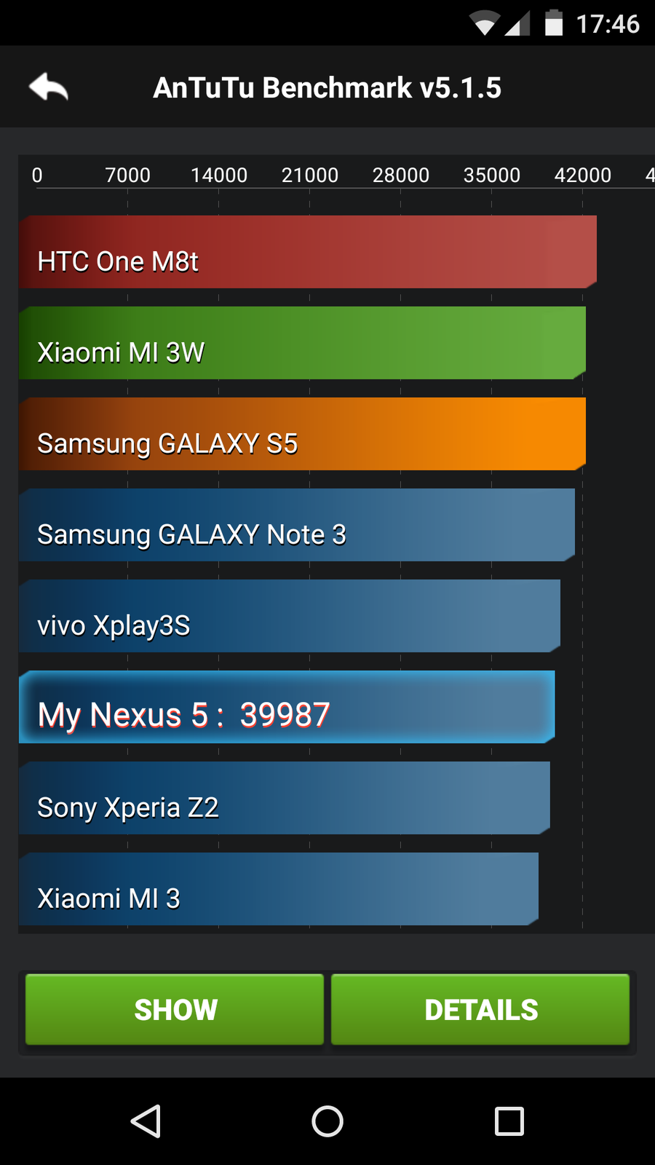Tap the back arrow icon

tap(49, 87)
